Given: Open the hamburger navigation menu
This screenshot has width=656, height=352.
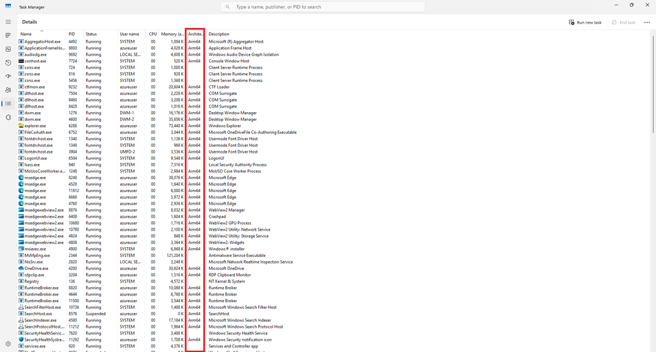Looking at the screenshot, I should click(8, 22).
